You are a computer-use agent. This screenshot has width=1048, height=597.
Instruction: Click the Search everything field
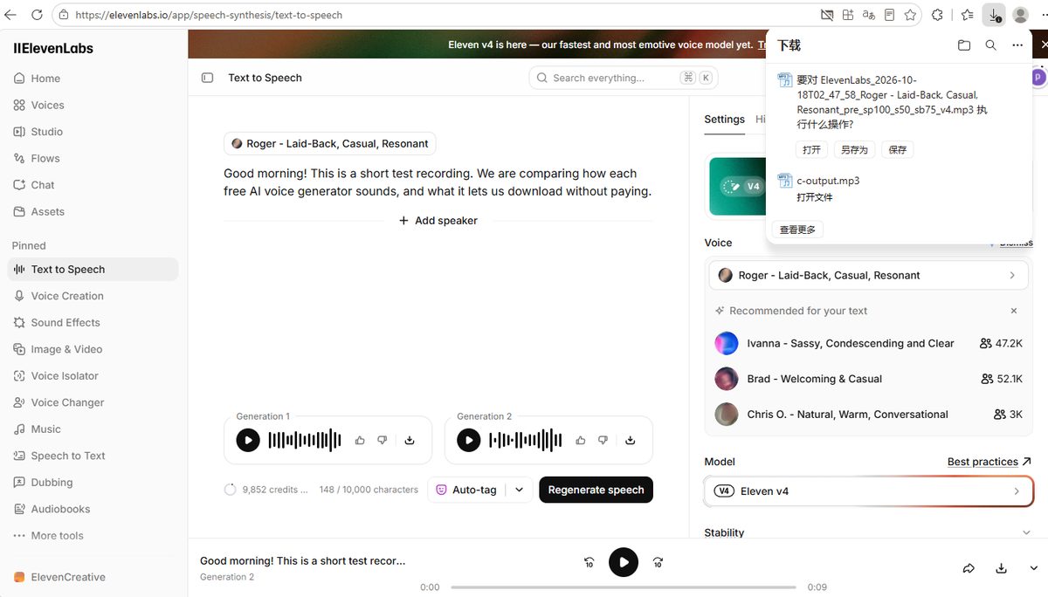tap(624, 78)
